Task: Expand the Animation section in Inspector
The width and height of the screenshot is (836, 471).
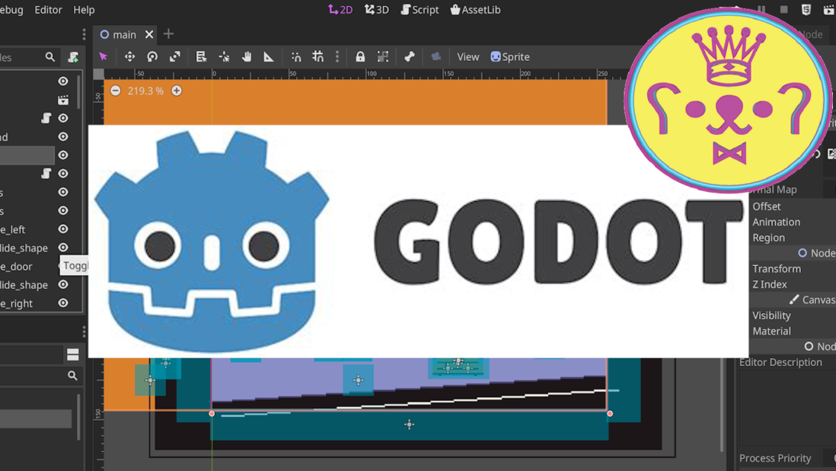Action: (x=776, y=222)
